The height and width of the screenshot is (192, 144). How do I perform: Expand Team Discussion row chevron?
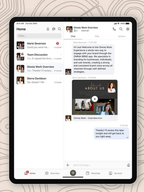(x=61, y=54)
